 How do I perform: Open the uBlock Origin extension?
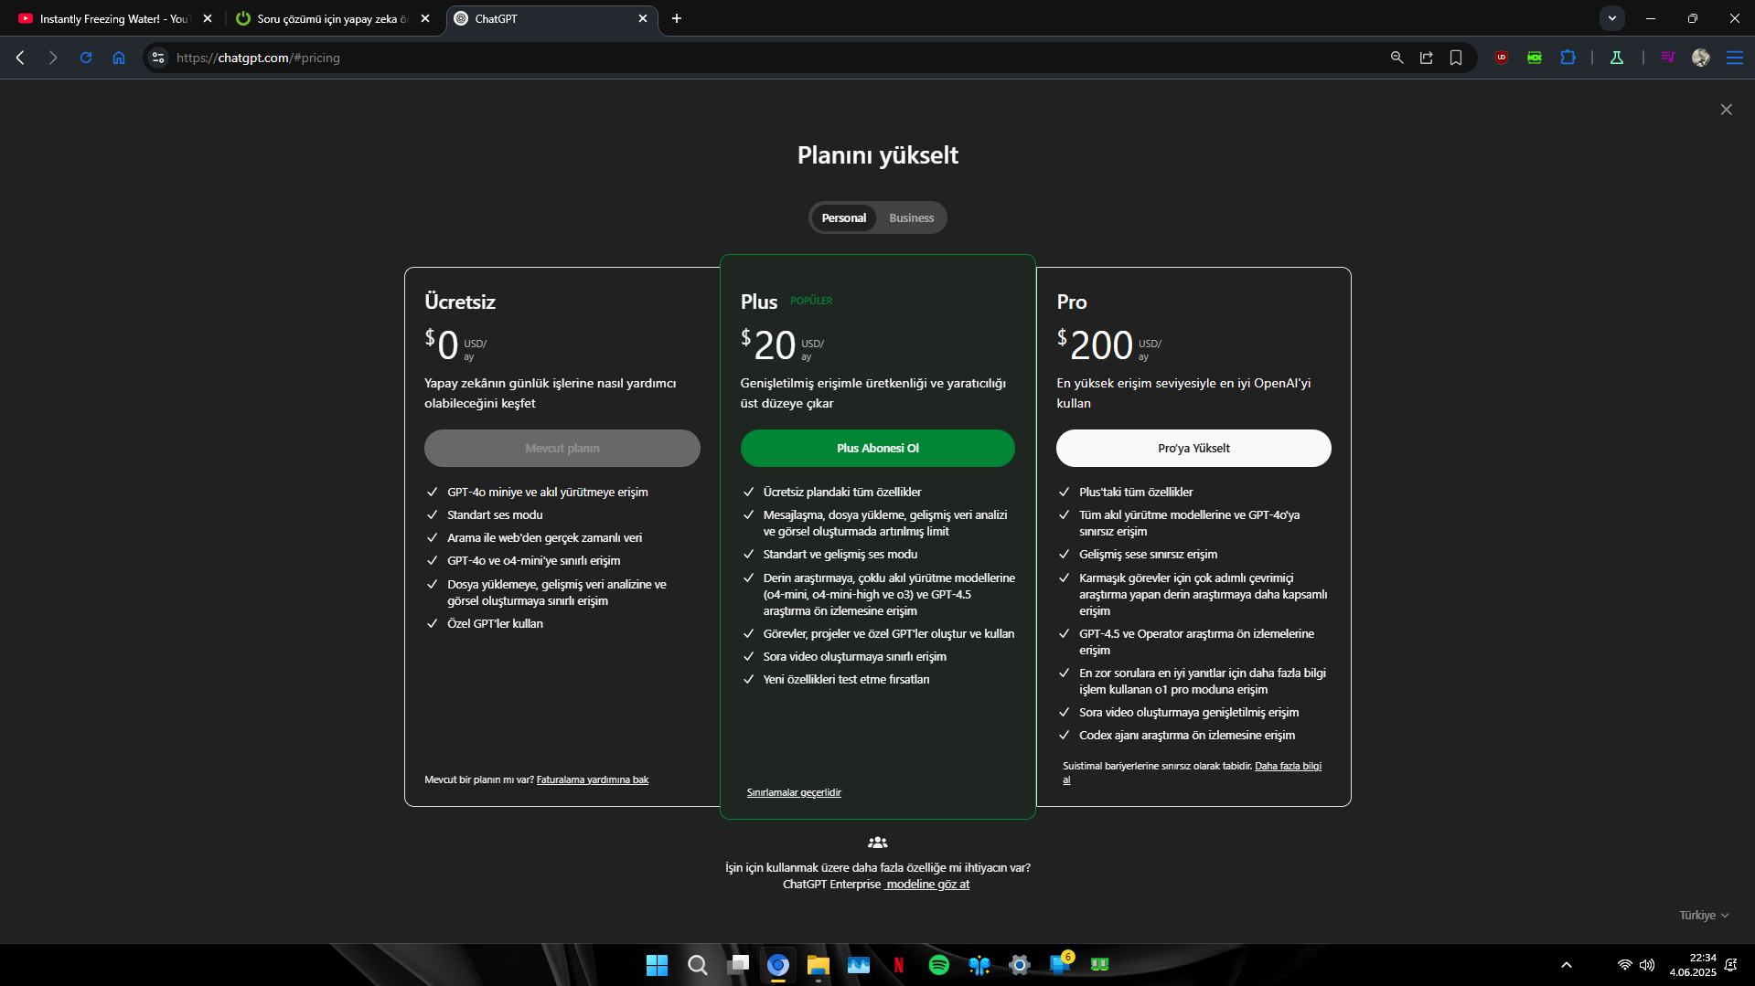click(1502, 58)
